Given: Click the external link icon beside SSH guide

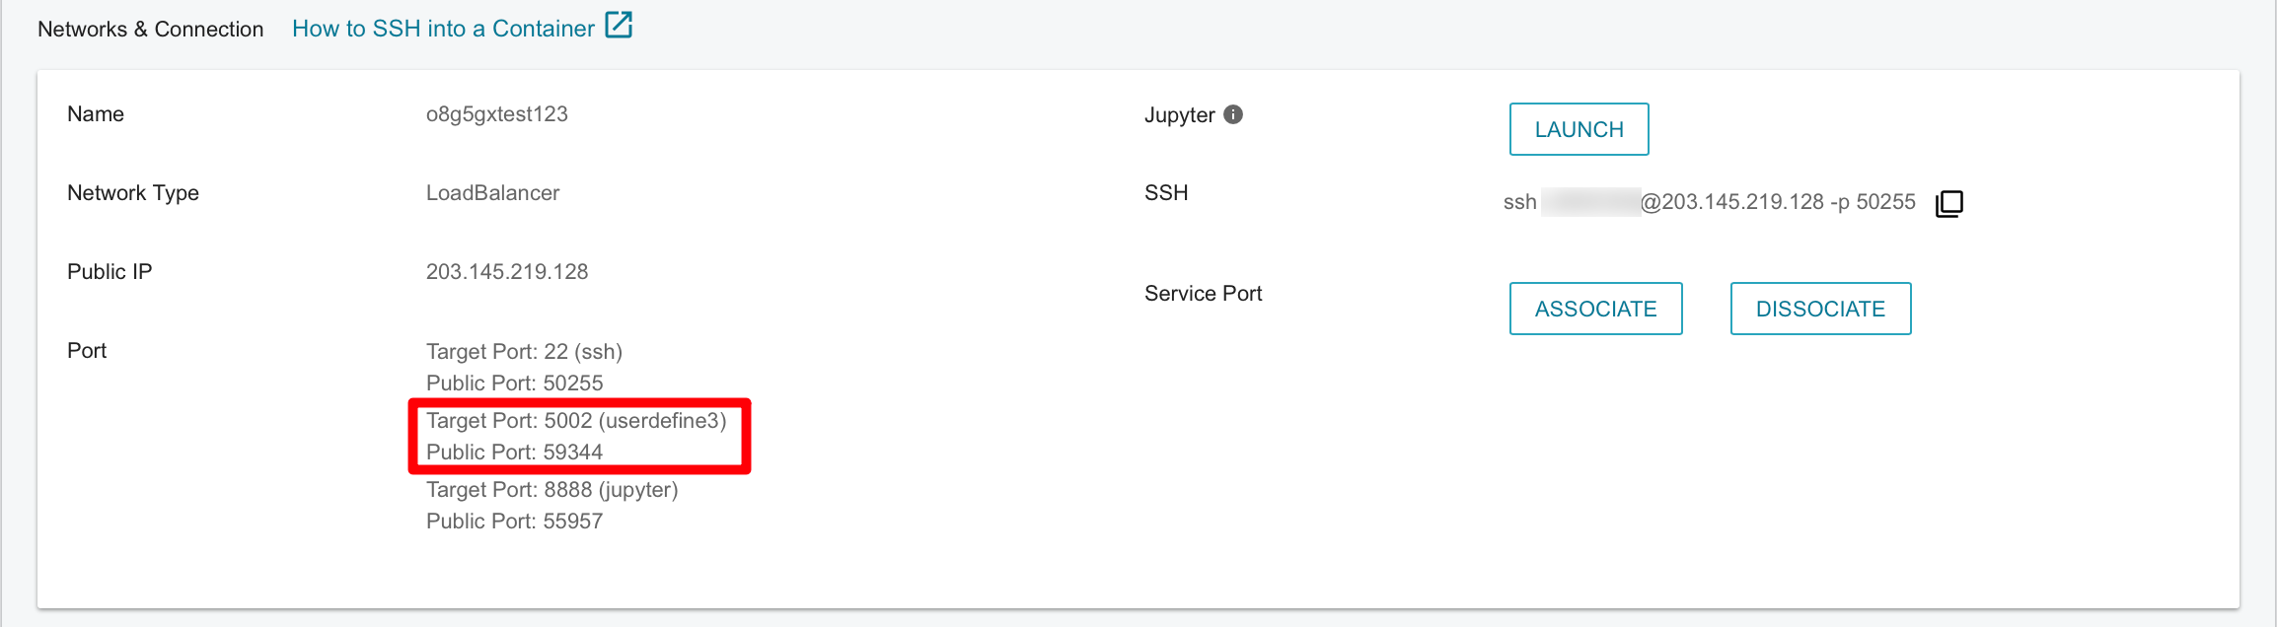Looking at the screenshot, I should coord(619,26).
